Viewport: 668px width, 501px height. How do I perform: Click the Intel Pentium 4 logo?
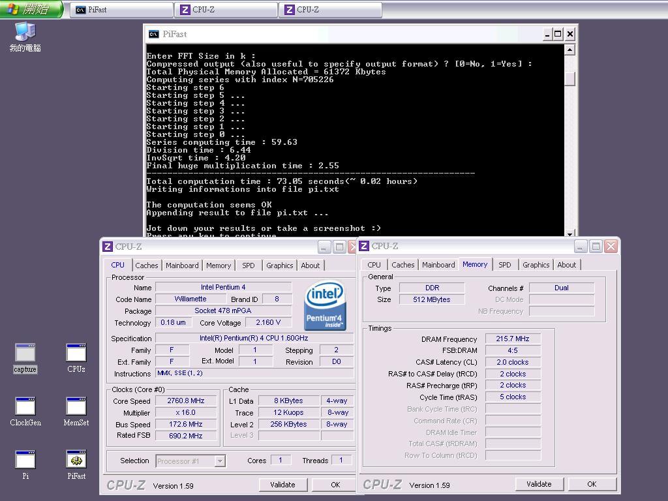[325, 305]
